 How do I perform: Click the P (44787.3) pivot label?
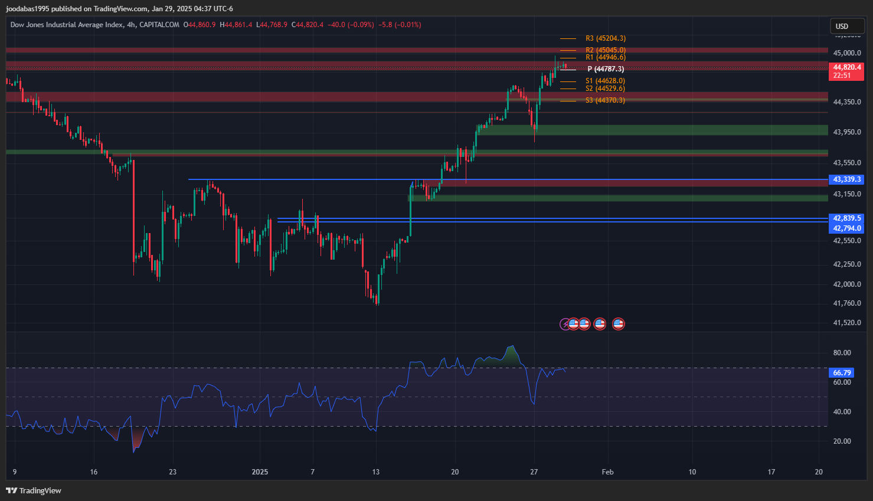click(x=606, y=69)
